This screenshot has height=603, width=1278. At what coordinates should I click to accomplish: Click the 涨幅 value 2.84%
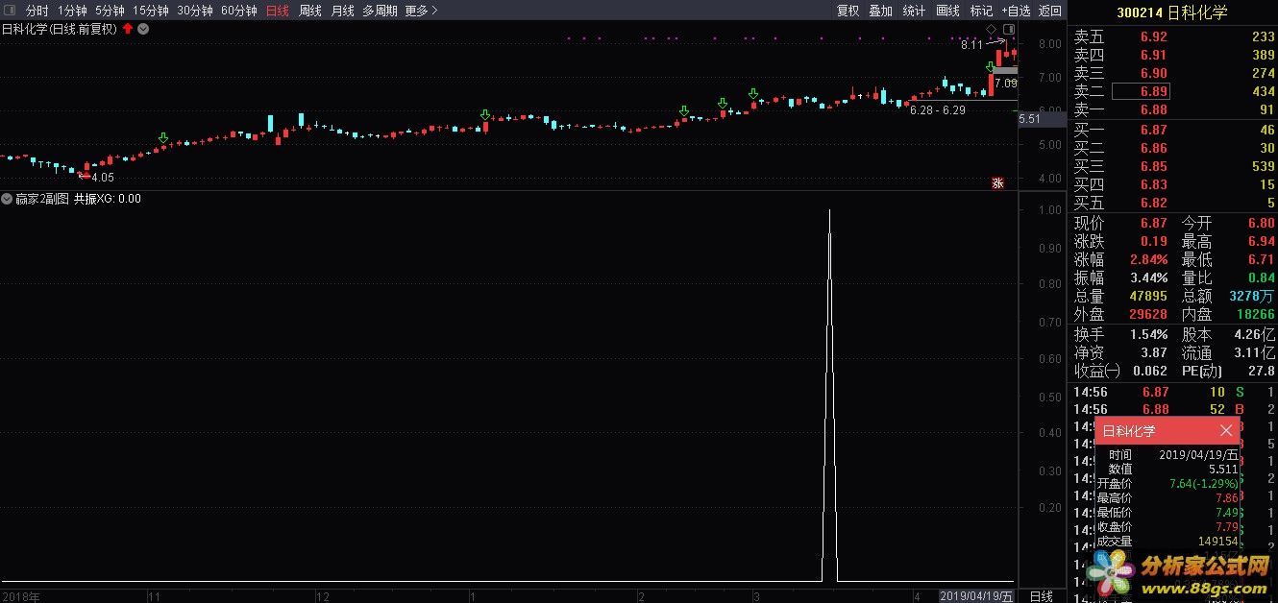(x=1149, y=260)
